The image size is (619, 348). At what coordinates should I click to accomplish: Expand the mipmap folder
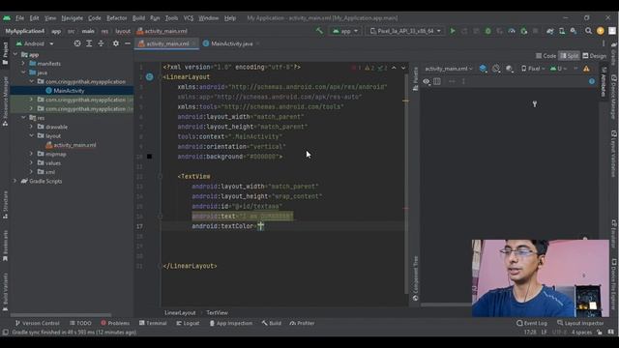click(31, 154)
